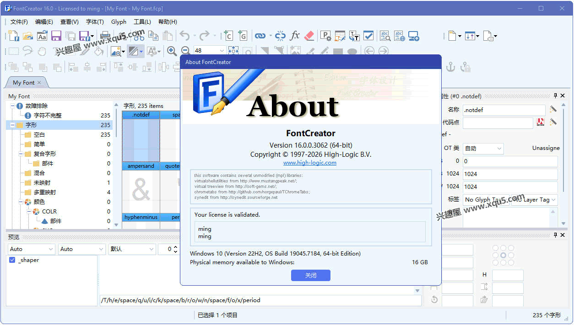Select the .notdef glyph cell
Viewport: 574px width, 325px height.
tap(141, 136)
